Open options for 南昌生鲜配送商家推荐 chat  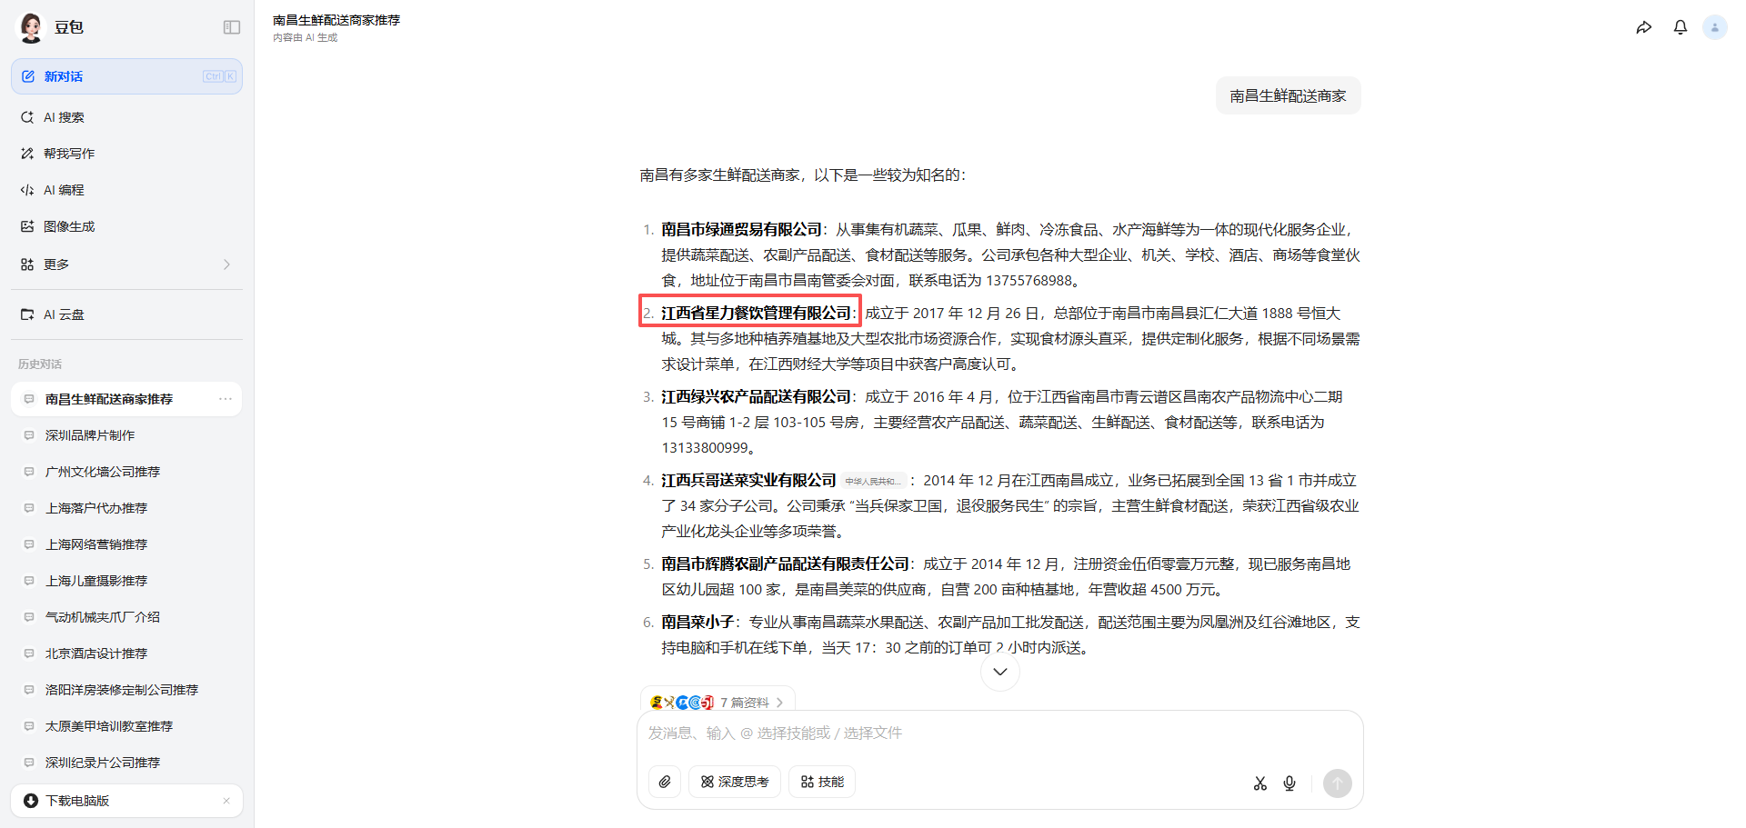226,399
